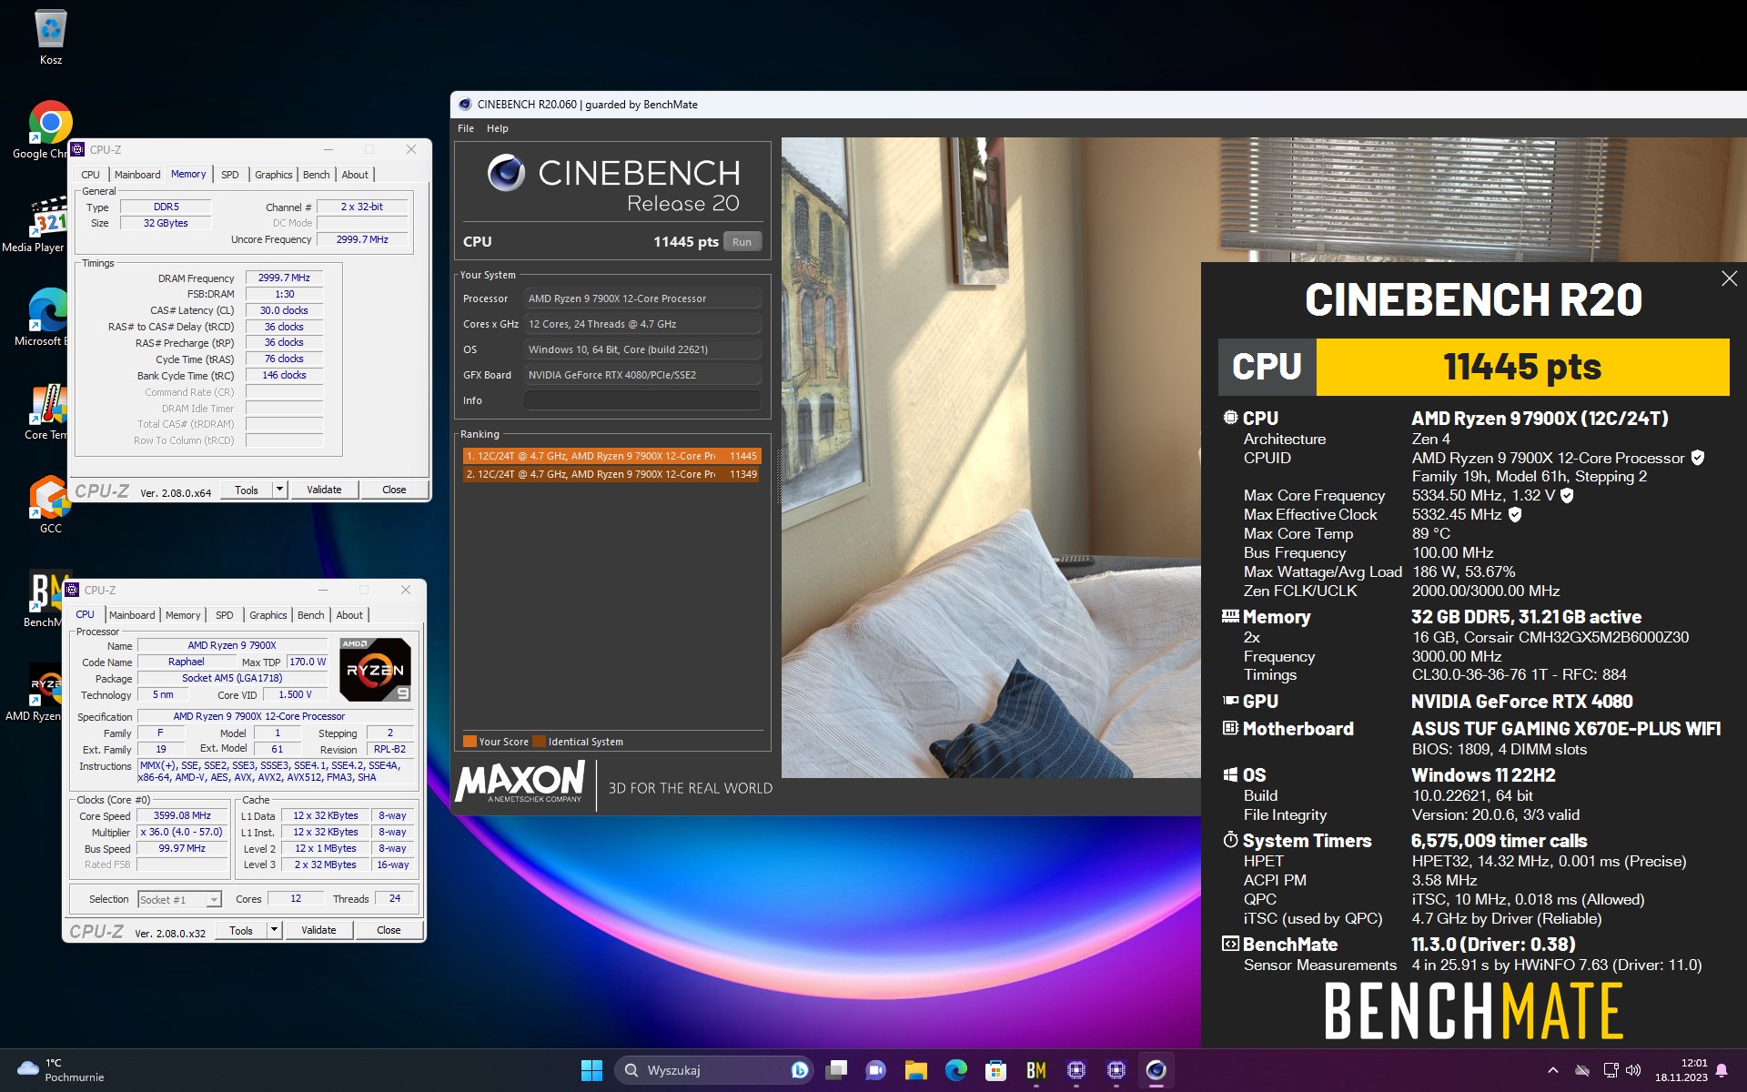
Task: Click the Wyszukaj taskbar search box
Action: point(713,1070)
